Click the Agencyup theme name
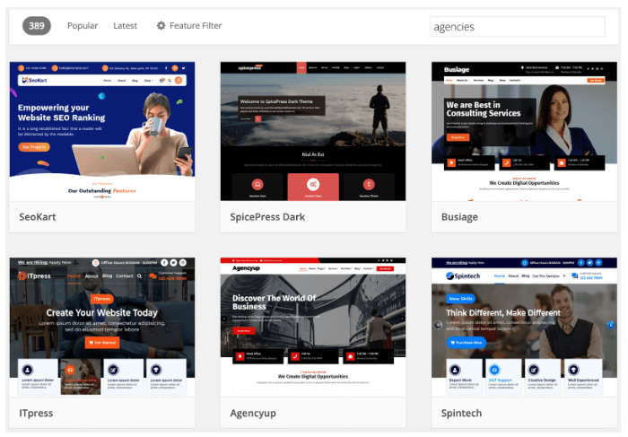 pos(252,412)
